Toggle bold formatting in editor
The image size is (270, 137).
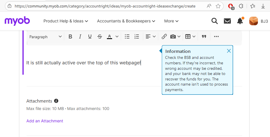[70, 36]
